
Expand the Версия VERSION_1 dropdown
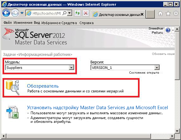tap(157, 68)
